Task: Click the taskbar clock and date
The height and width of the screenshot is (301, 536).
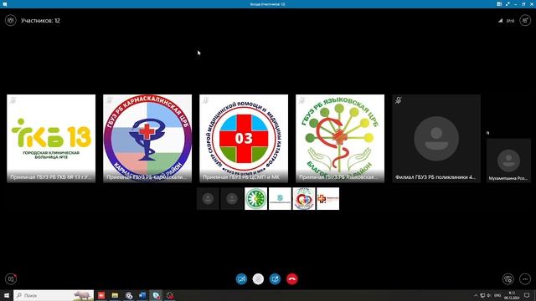Action: pos(512,295)
